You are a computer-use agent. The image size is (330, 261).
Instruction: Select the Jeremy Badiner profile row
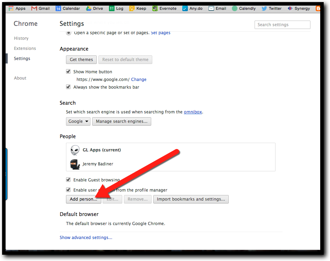[171, 164]
